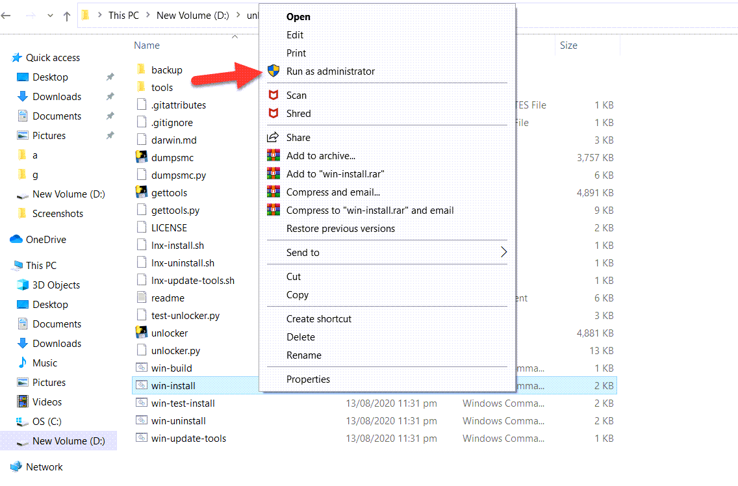The image size is (738, 486).
Task: Click the Up directory arrow button
Action: [x=67, y=16]
